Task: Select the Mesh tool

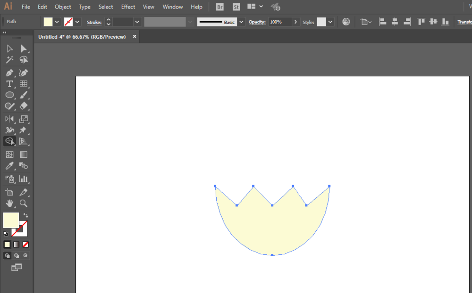Action: [9, 155]
